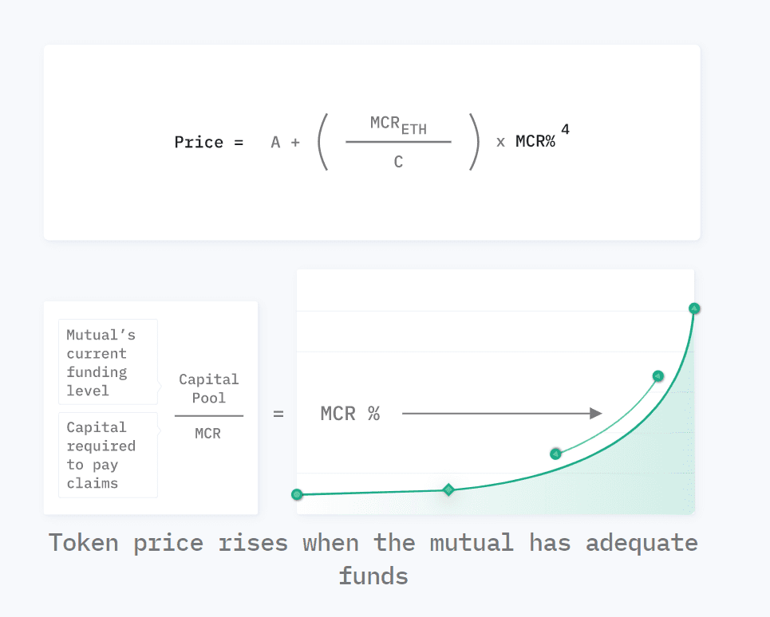
Task: Click the top-right green endpoint marker on curve
Action: [x=694, y=308]
